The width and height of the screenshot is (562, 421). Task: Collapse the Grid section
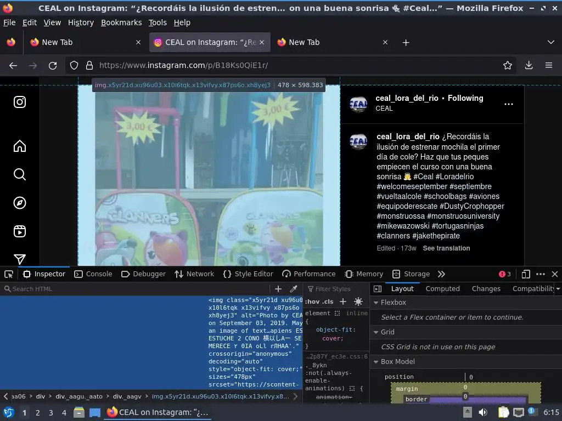point(376,332)
